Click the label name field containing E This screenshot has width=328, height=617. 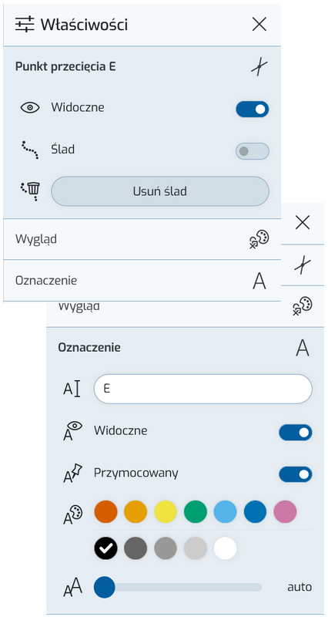point(203,389)
